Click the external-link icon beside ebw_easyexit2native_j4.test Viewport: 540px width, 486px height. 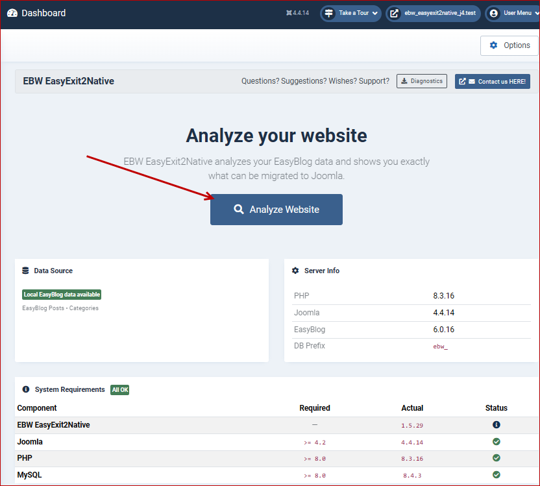click(x=393, y=12)
